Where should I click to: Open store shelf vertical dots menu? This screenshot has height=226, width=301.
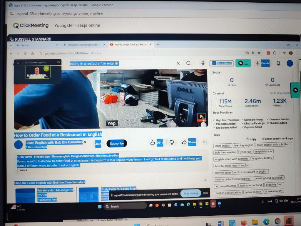click(x=205, y=179)
